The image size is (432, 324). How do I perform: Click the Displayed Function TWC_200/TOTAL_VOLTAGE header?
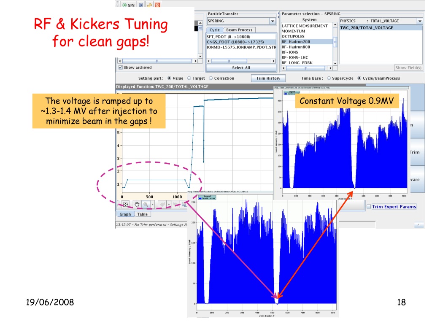pyautogui.click(x=162, y=87)
